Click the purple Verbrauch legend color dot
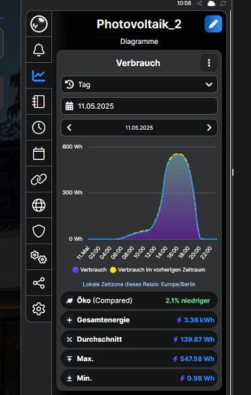 75,270
